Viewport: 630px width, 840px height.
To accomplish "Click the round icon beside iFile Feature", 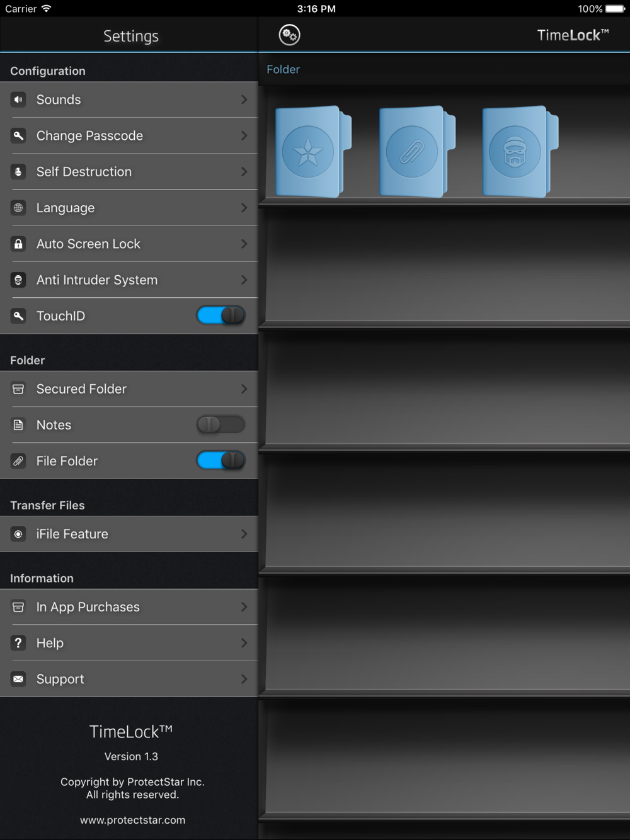I will (x=18, y=534).
